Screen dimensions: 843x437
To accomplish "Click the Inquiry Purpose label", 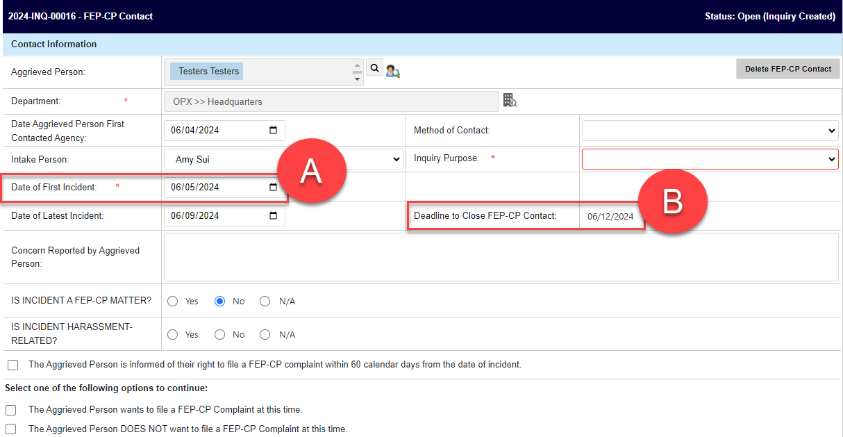I will (x=446, y=158).
